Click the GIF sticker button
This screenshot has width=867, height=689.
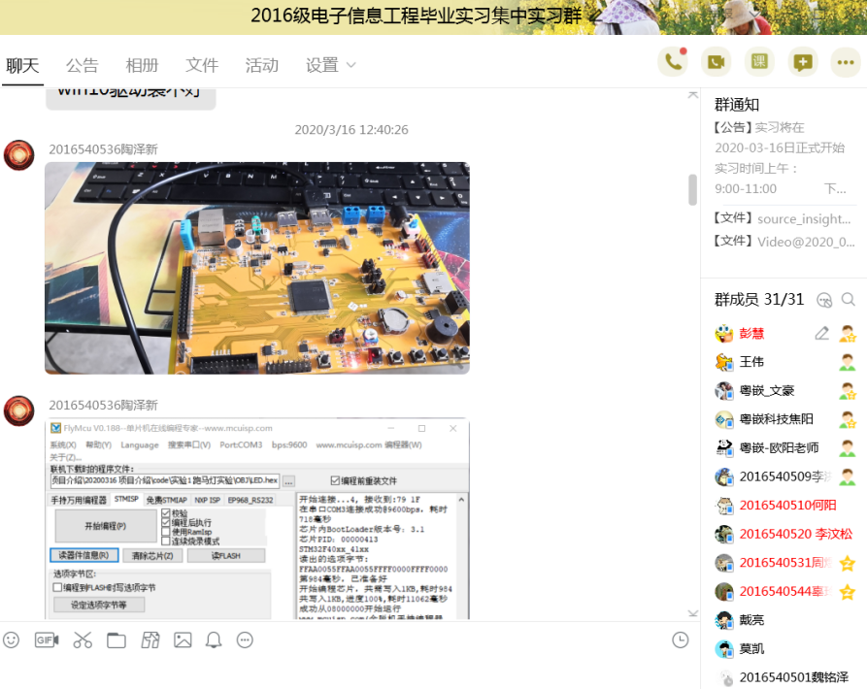pyautogui.click(x=47, y=640)
